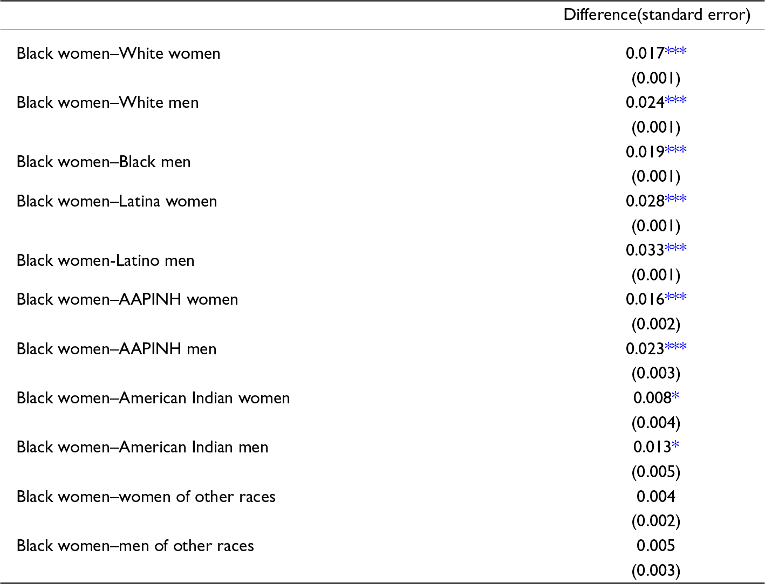Select the 0.004 difference value

click(x=655, y=497)
